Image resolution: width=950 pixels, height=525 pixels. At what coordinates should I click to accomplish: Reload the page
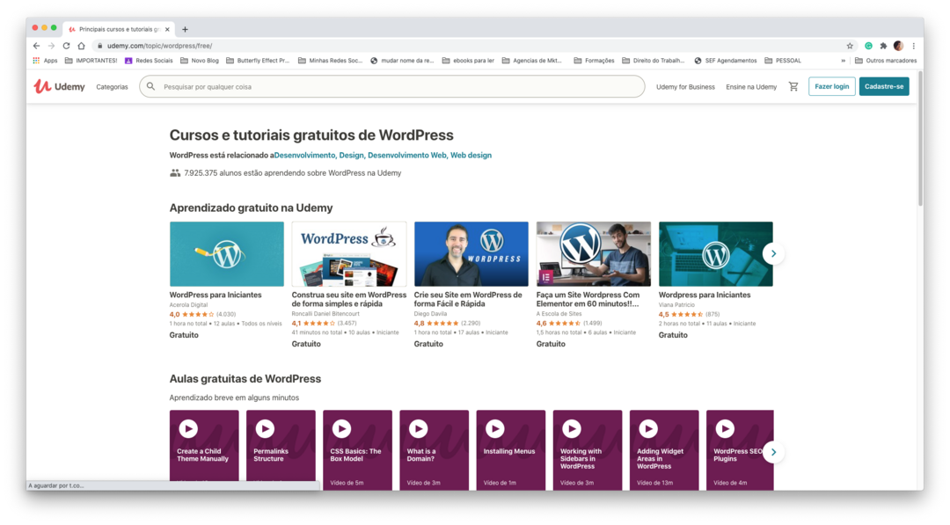[x=66, y=46]
